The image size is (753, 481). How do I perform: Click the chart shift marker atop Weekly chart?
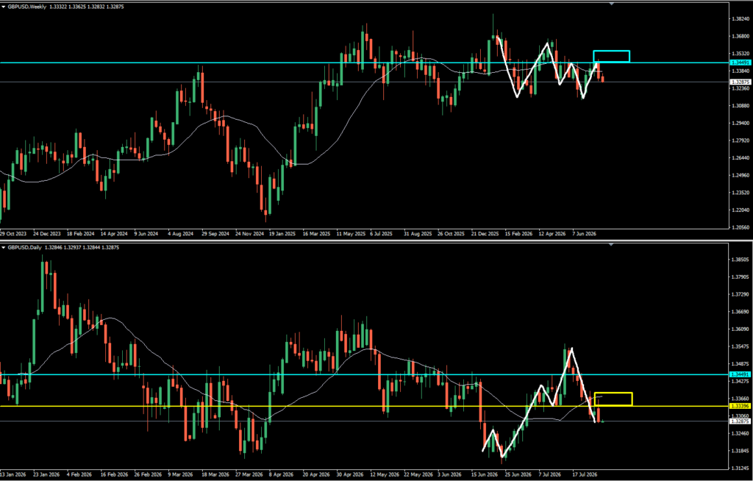click(x=611, y=4)
